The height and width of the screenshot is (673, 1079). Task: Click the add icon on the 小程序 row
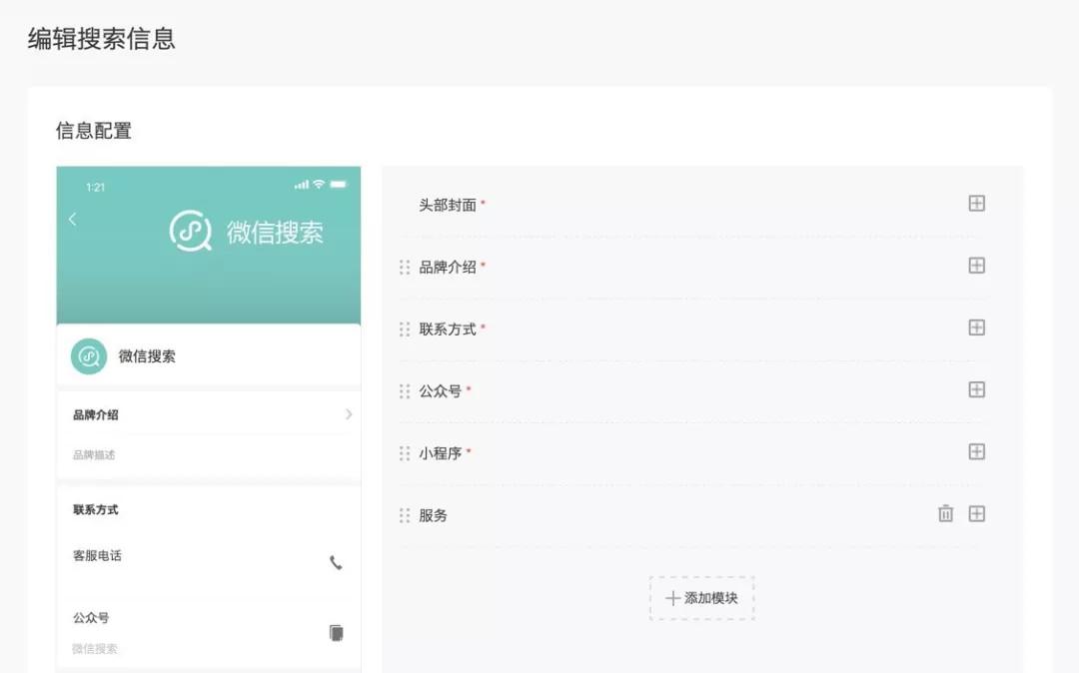(976, 451)
